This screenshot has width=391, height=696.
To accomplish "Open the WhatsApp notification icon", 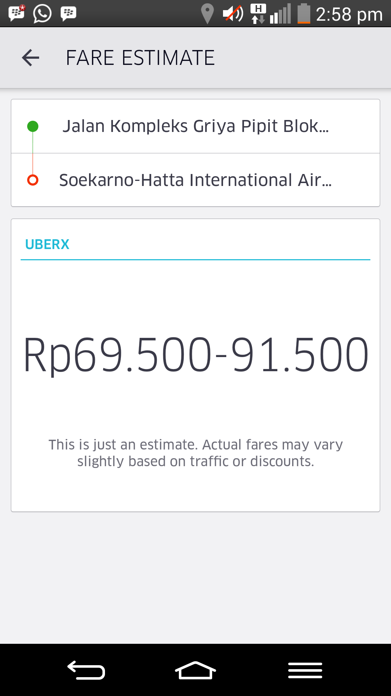I will click(42, 14).
